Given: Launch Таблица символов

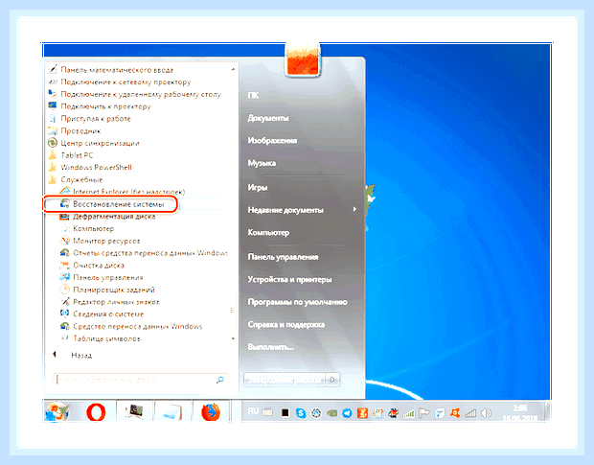Looking at the screenshot, I should pyautogui.click(x=100, y=338).
